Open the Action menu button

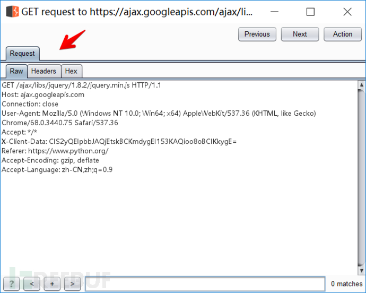click(343, 34)
